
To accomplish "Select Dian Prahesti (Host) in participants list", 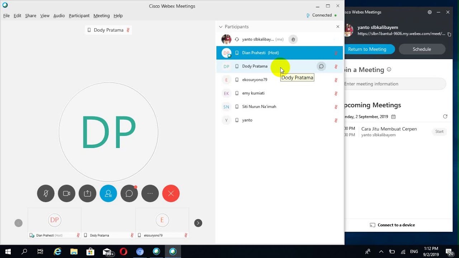I will (280, 53).
